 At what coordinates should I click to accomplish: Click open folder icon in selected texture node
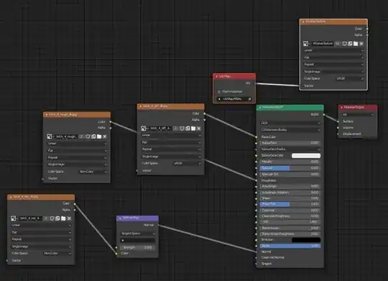click(x=356, y=44)
